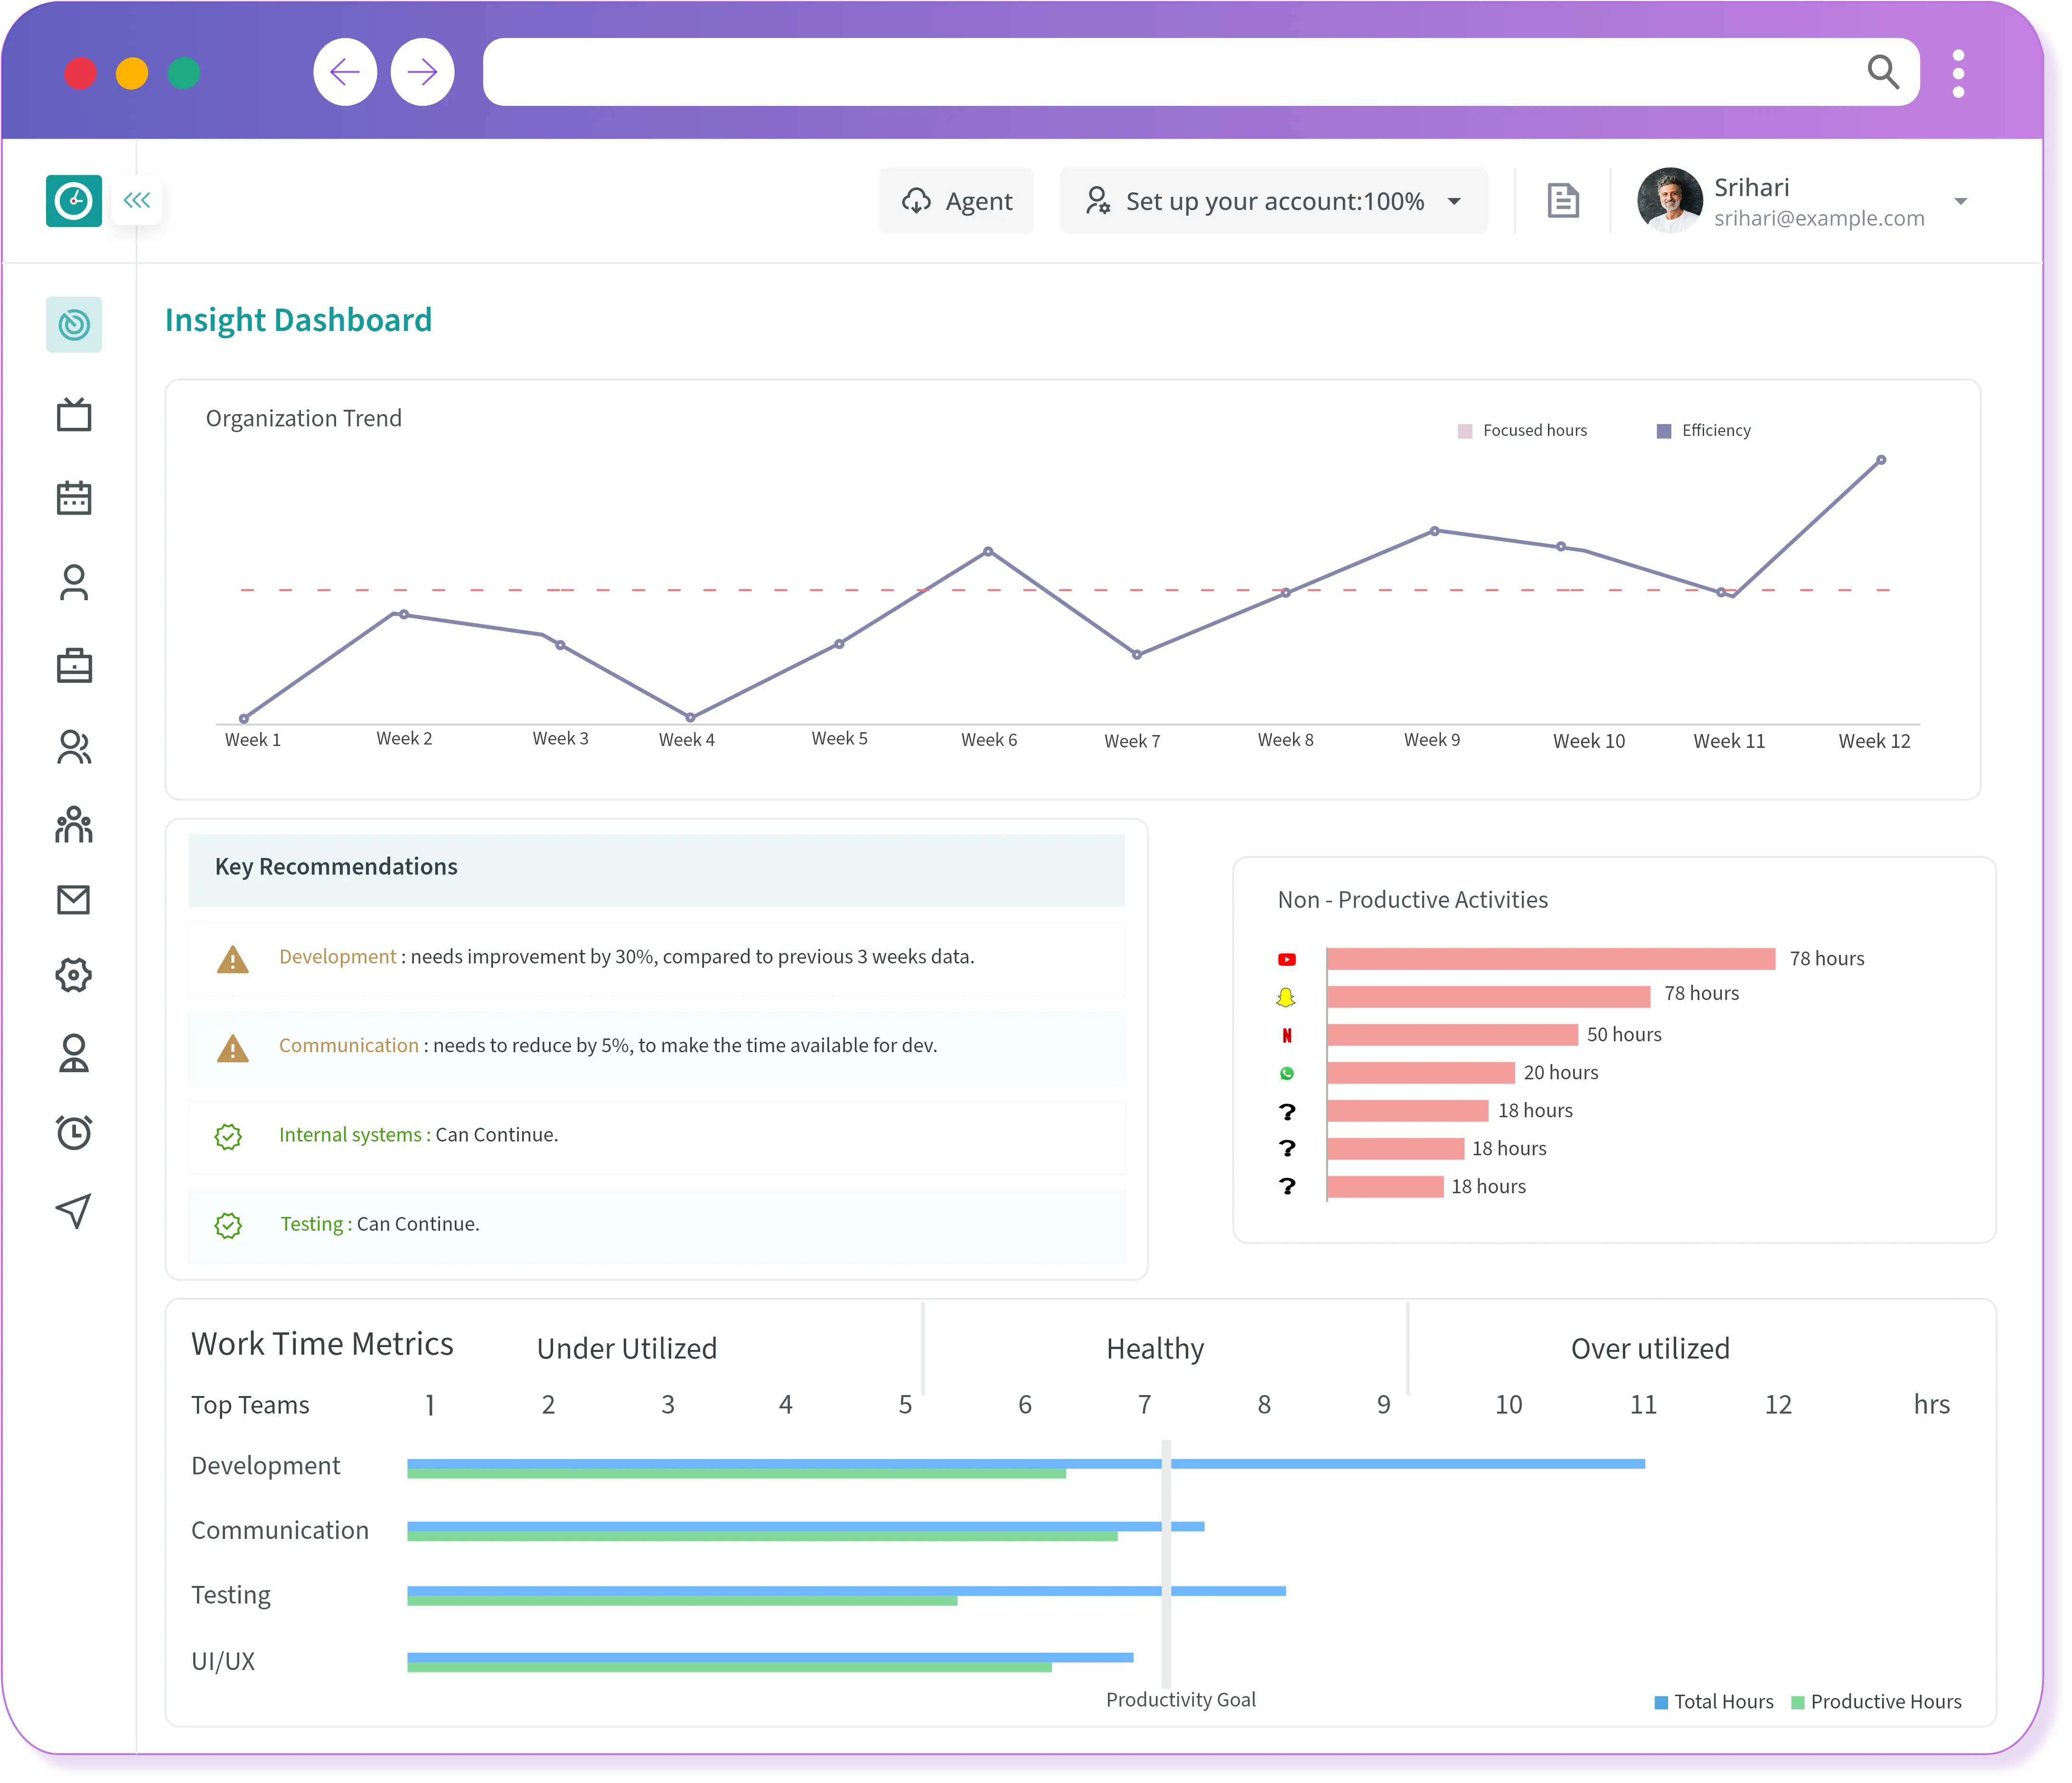Click the Snapchat icon in Non-Productive Activities

point(1286,997)
